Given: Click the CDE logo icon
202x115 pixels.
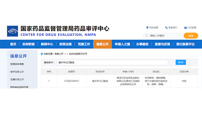Looking at the screenshot, I should [x=13, y=31].
